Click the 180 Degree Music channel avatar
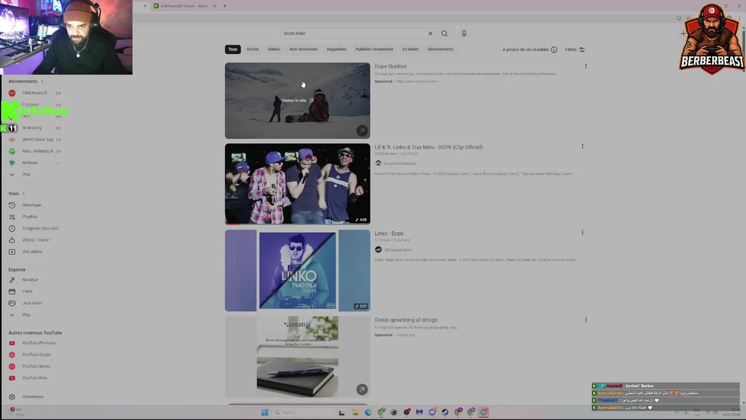The width and height of the screenshot is (746, 420). click(x=378, y=250)
